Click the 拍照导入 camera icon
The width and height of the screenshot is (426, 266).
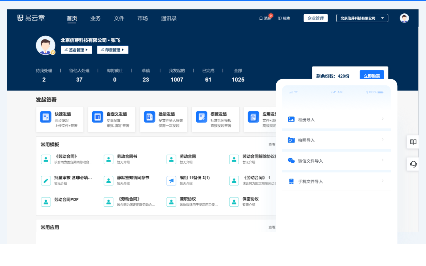tap(291, 140)
